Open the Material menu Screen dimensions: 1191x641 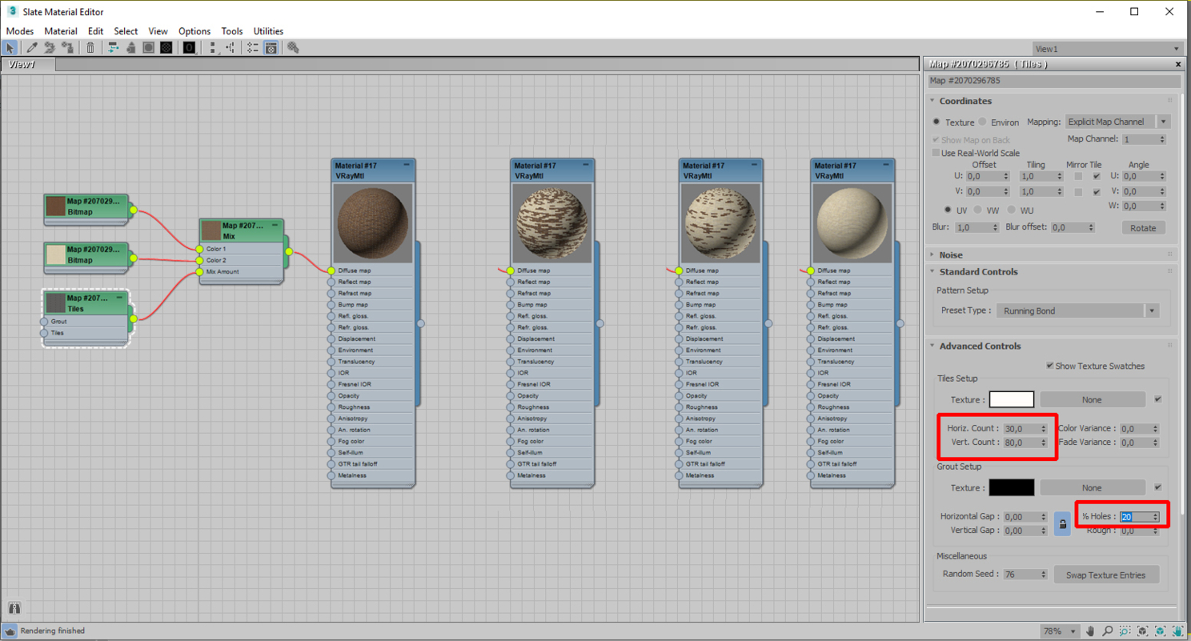tap(61, 31)
